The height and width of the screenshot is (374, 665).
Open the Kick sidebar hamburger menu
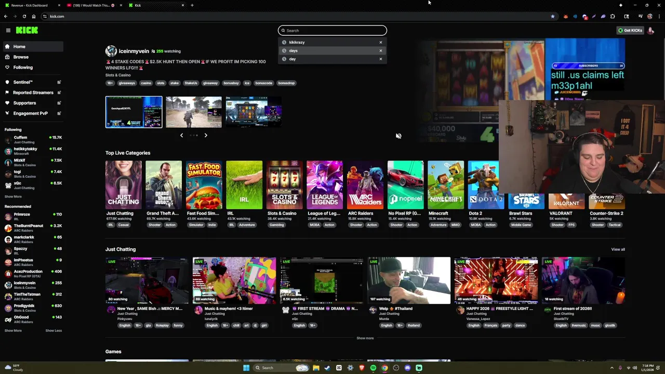8,31
